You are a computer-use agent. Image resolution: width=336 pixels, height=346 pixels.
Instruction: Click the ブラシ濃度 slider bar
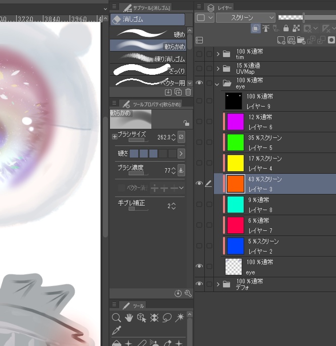pyautogui.click(x=138, y=173)
